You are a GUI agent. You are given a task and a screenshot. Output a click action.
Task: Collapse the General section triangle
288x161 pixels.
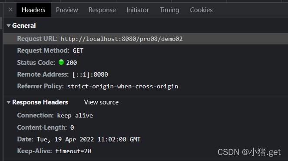[8, 26]
